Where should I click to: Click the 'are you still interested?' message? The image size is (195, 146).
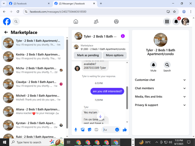107,91
